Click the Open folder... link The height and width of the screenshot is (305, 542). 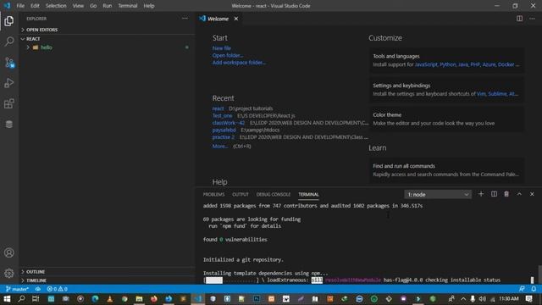click(228, 55)
